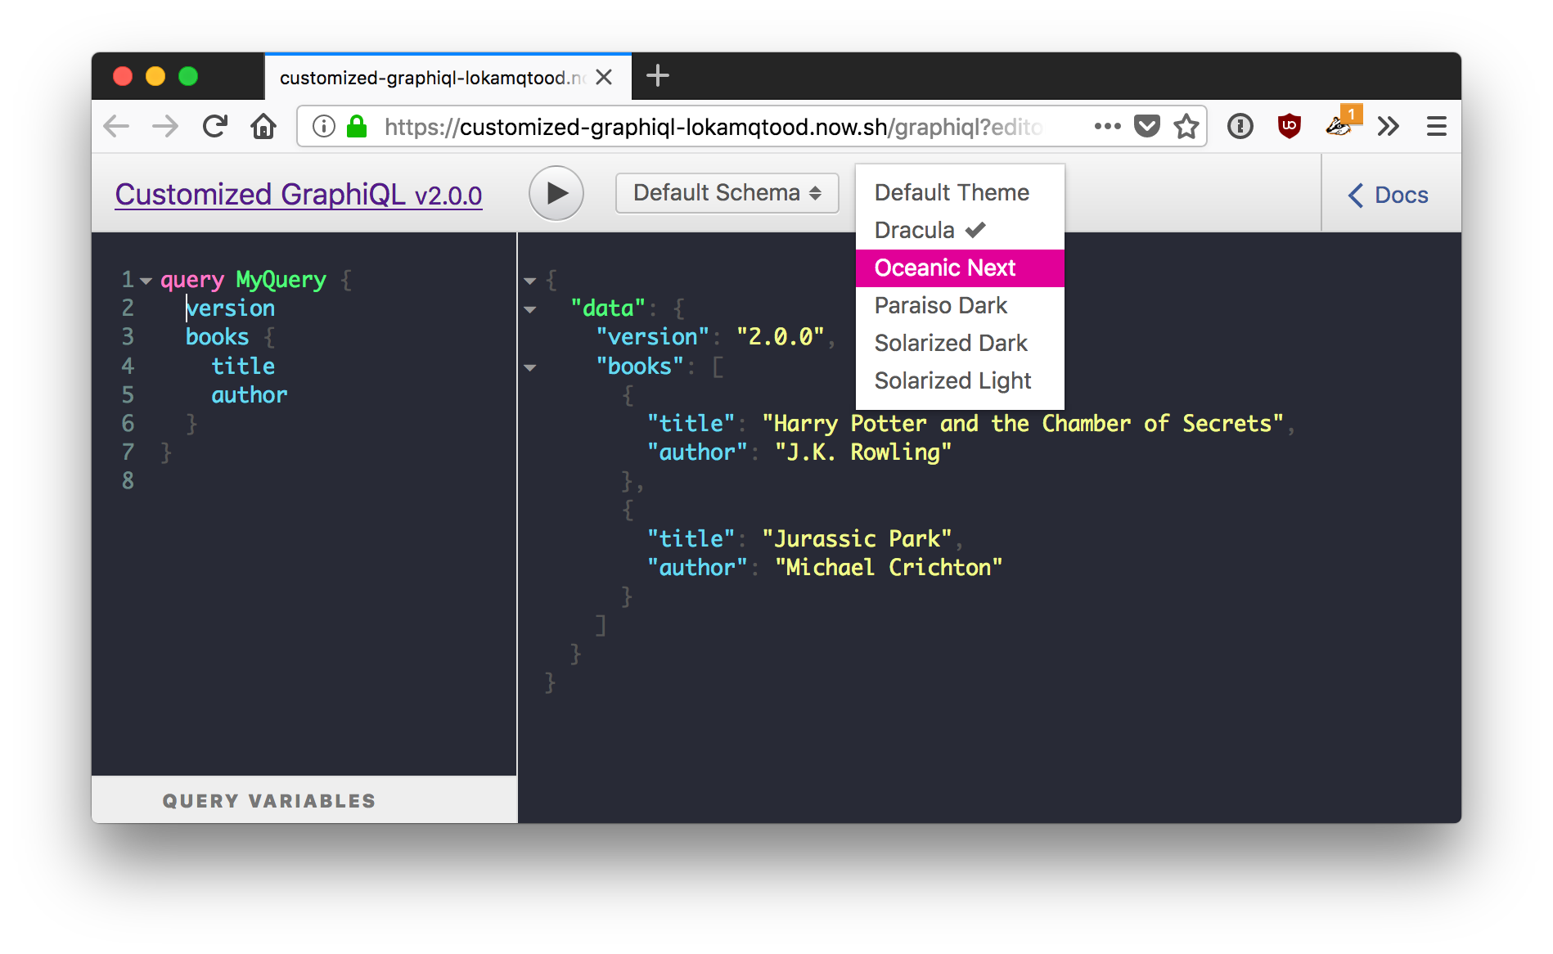Go forward using browser forward arrow
This screenshot has width=1553, height=954.
point(165,126)
